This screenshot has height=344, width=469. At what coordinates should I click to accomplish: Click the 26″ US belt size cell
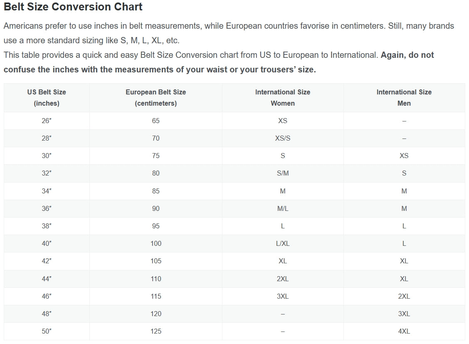(x=47, y=121)
